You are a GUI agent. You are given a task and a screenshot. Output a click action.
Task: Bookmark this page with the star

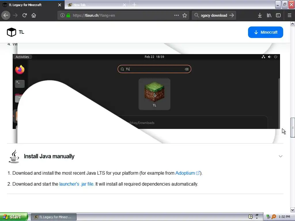click(185, 15)
